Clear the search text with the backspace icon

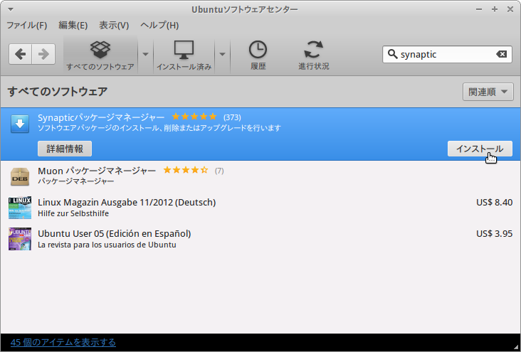[x=501, y=54]
